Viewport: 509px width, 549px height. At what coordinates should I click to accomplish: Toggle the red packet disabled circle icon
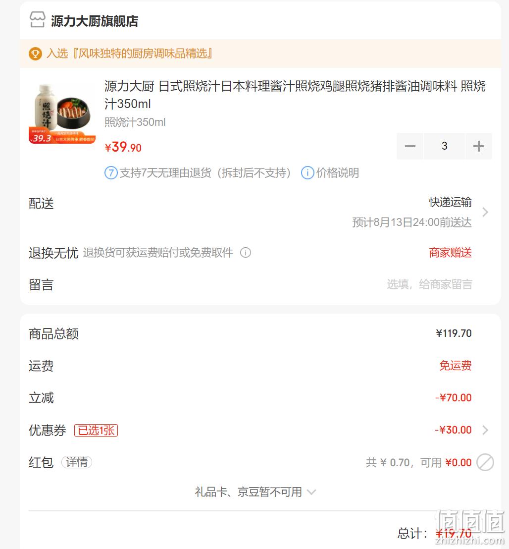click(485, 462)
